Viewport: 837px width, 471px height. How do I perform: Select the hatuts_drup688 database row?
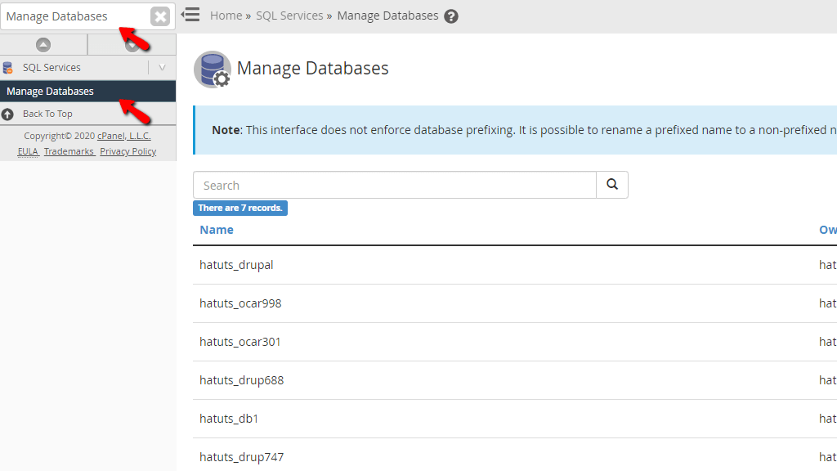pyautogui.click(x=515, y=380)
